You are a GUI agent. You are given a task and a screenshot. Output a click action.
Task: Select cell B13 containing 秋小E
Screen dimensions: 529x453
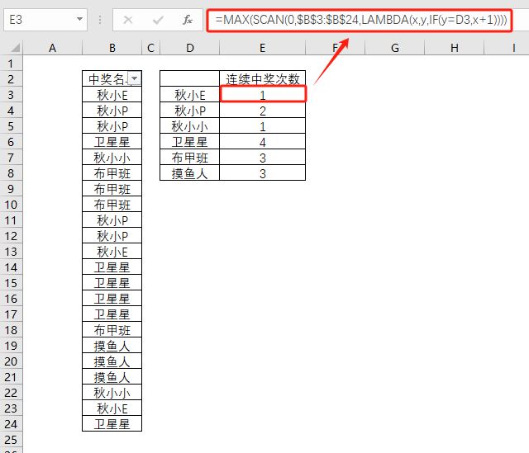pos(112,252)
